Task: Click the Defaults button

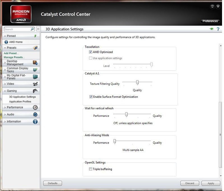Action: 53,183
